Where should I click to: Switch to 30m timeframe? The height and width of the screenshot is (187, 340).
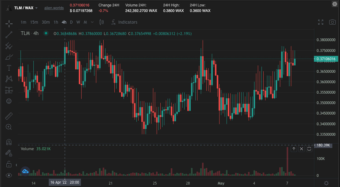coord(46,22)
